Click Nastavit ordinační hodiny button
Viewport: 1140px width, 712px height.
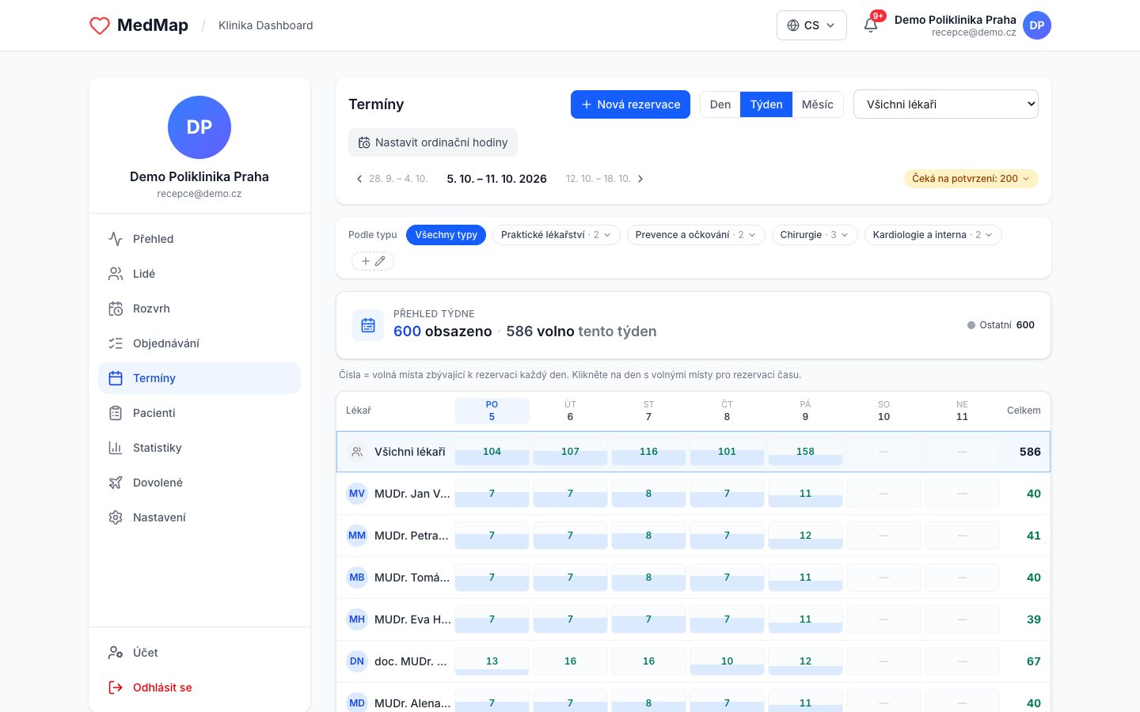433,142
